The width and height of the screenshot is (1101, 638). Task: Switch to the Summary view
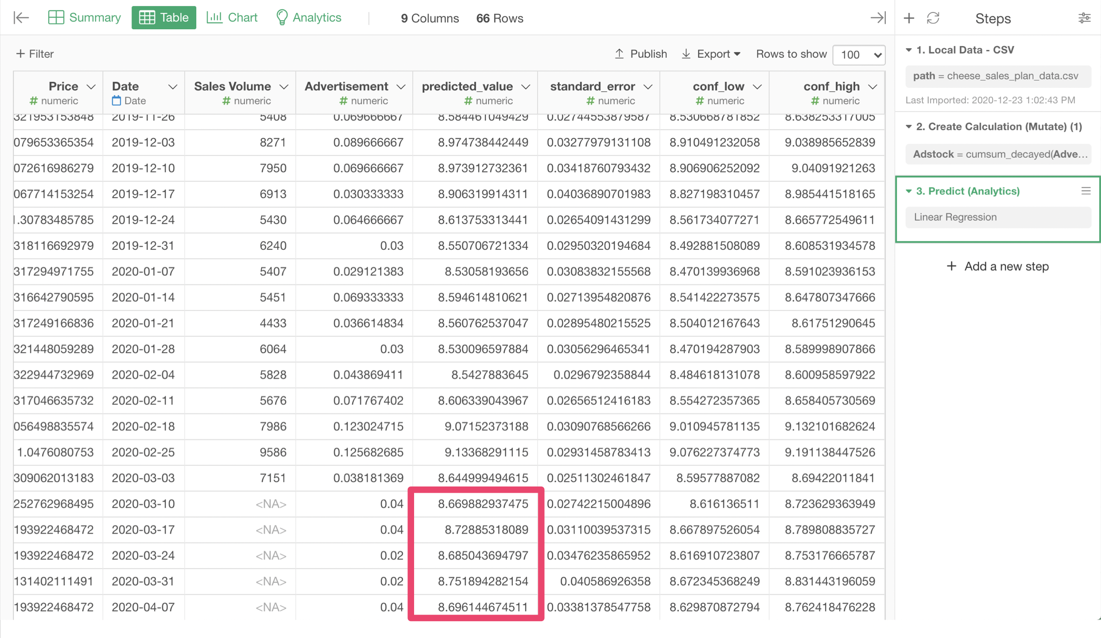point(84,18)
